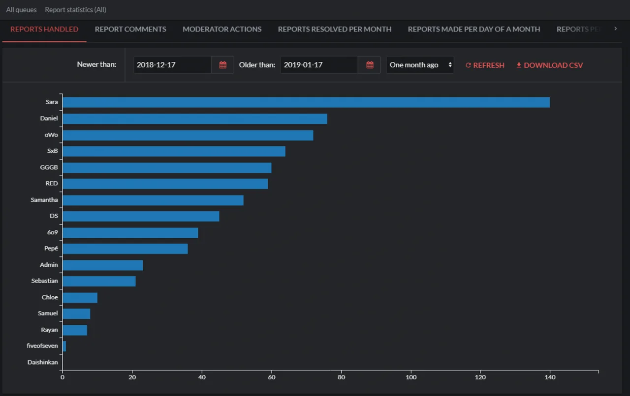This screenshot has width=630, height=396.
Task: Click Sara's bar in the chart
Action: (x=305, y=102)
